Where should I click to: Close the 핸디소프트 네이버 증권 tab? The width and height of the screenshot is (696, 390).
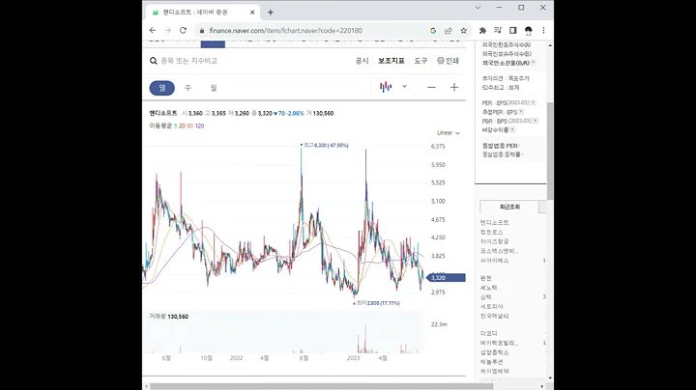point(252,13)
